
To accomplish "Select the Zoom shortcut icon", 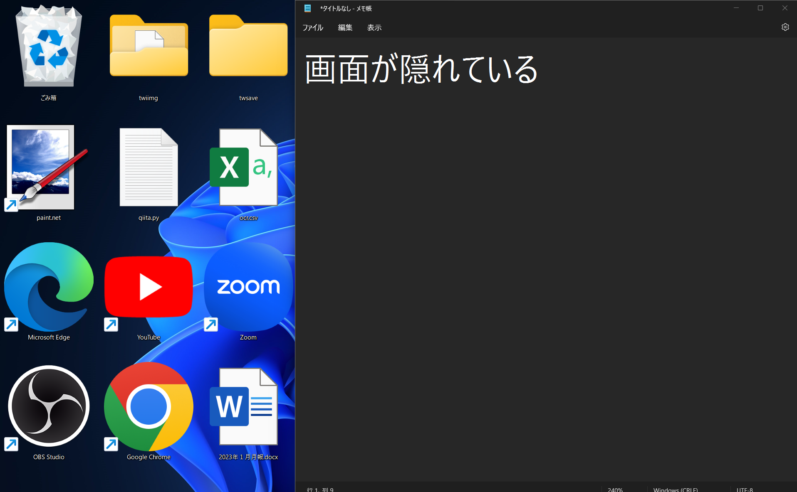I will tap(248, 287).
